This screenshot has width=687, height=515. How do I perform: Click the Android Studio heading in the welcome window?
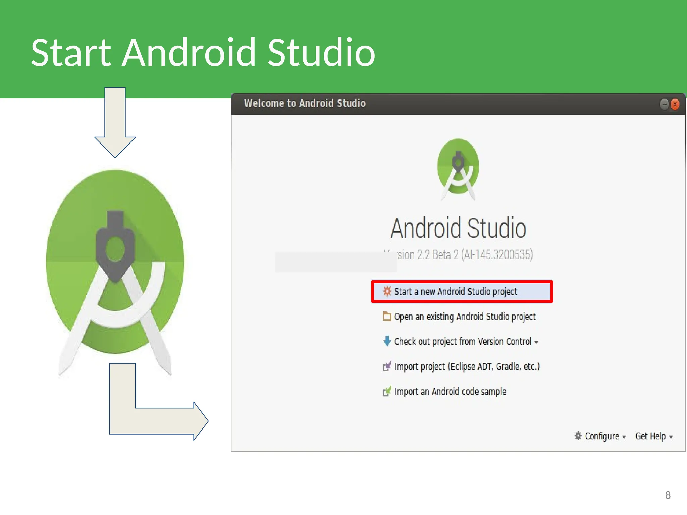click(458, 228)
